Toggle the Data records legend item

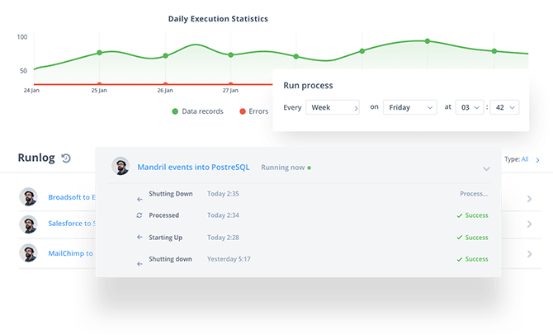pos(197,111)
